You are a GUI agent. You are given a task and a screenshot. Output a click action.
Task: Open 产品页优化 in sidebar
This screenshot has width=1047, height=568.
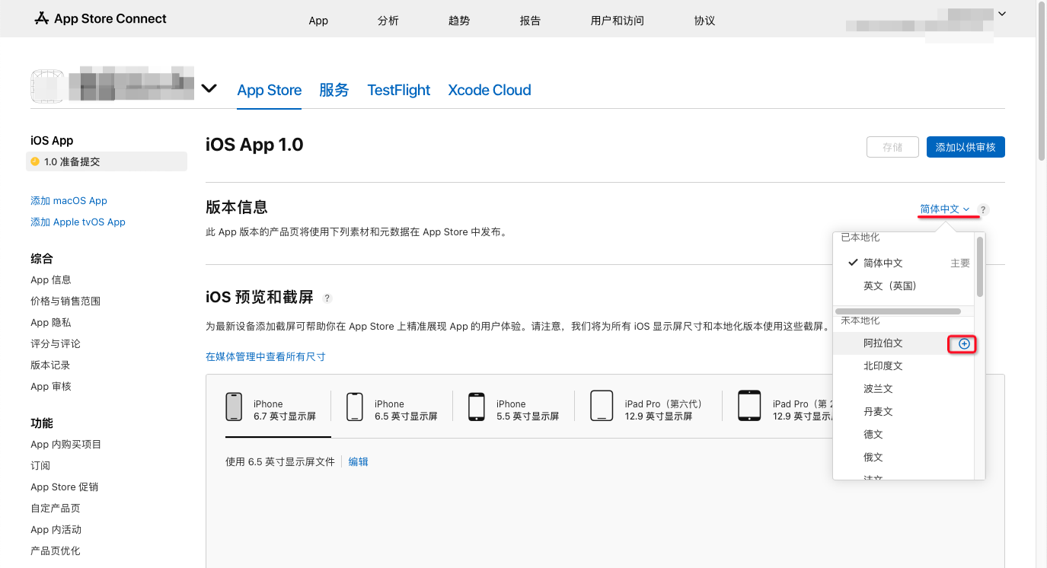tap(56, 551)
